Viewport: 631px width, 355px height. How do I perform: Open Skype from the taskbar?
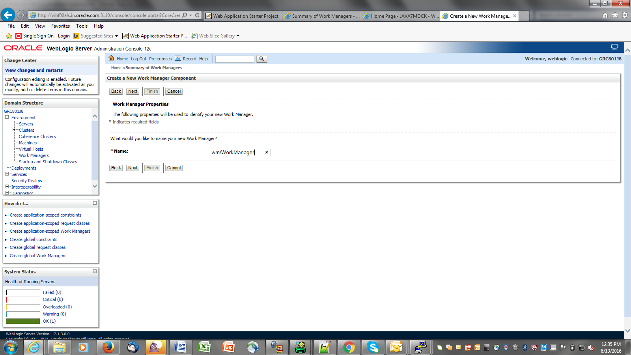(x=373, y=347)
